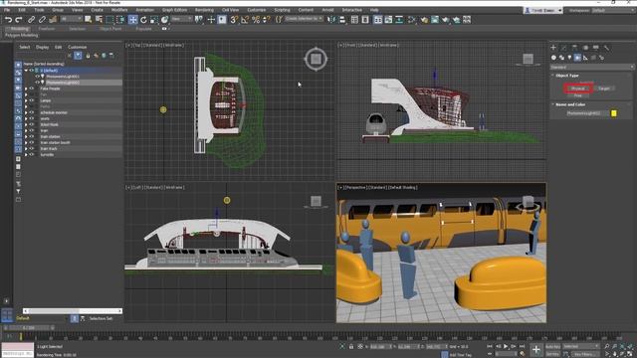Expand the train station layer
This screenshot has height=358, width=637.
pos(26,137)
